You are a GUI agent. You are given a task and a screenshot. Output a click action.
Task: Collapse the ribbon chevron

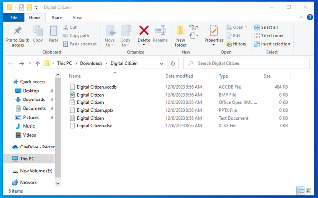[x=302, y=17]
